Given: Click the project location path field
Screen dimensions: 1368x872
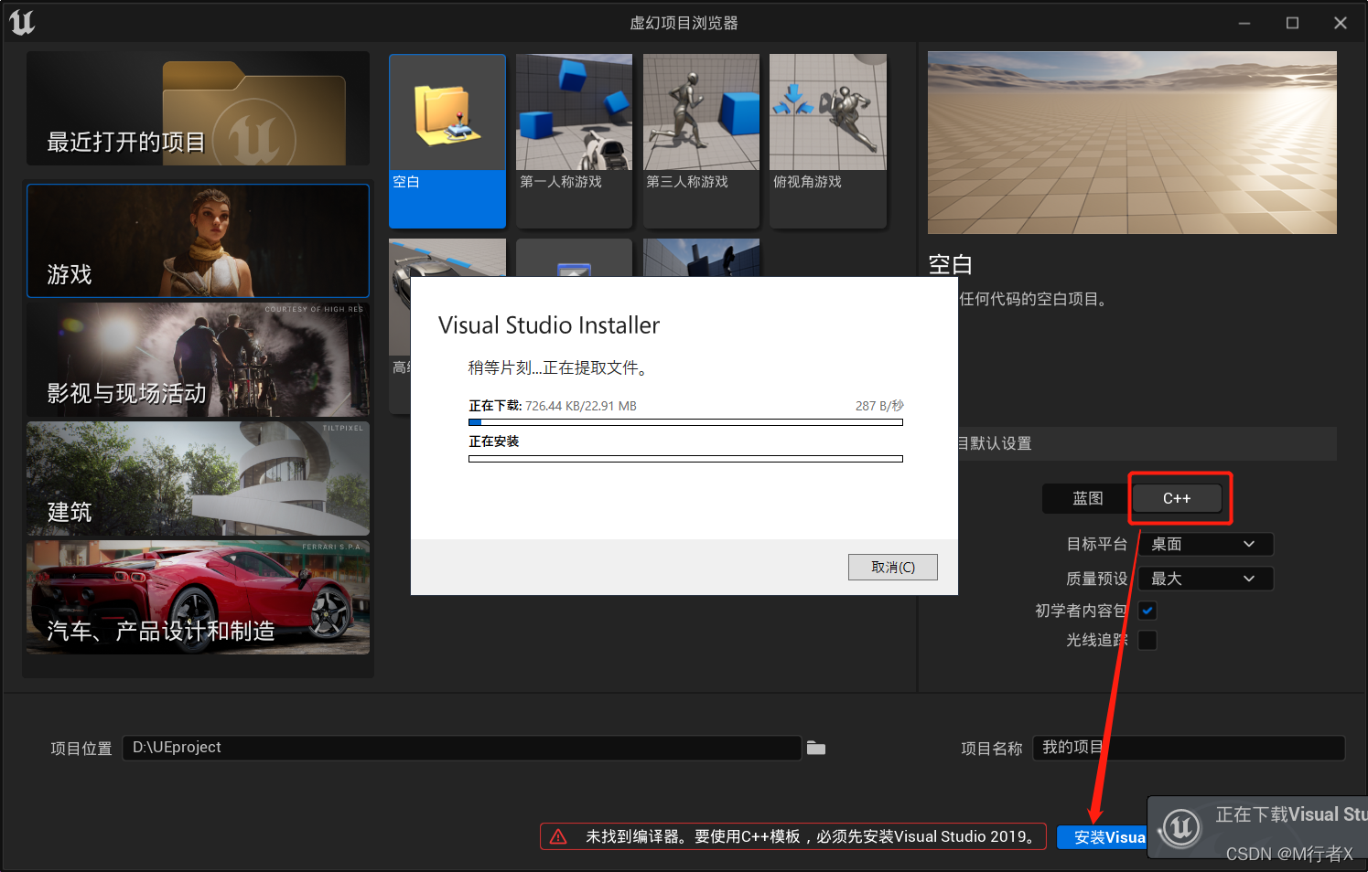Looking at the screenshot, I should 462,748.
